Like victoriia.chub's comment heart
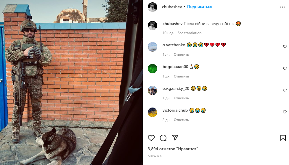 point(285,112)
